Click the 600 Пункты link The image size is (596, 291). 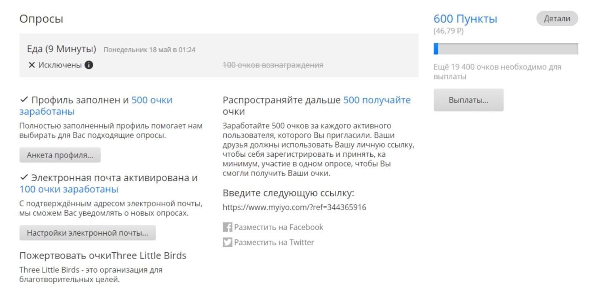click(465, 19)
